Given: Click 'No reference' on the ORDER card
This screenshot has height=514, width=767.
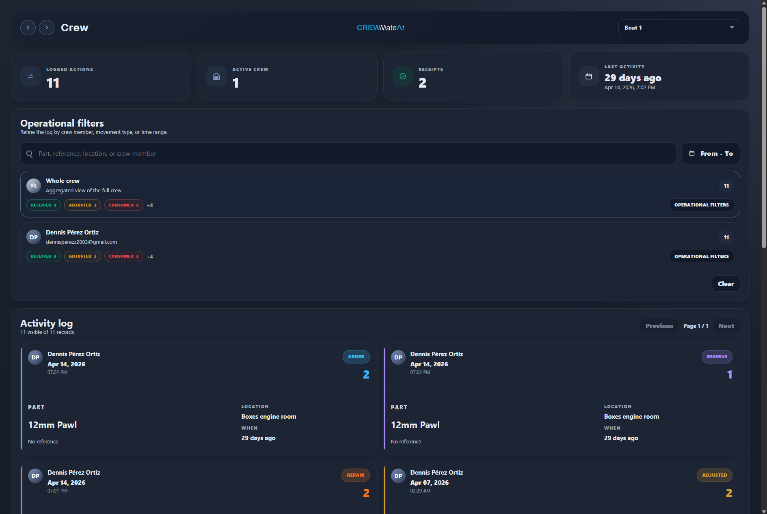Looking at the screenshot, I should click(43, 441).
